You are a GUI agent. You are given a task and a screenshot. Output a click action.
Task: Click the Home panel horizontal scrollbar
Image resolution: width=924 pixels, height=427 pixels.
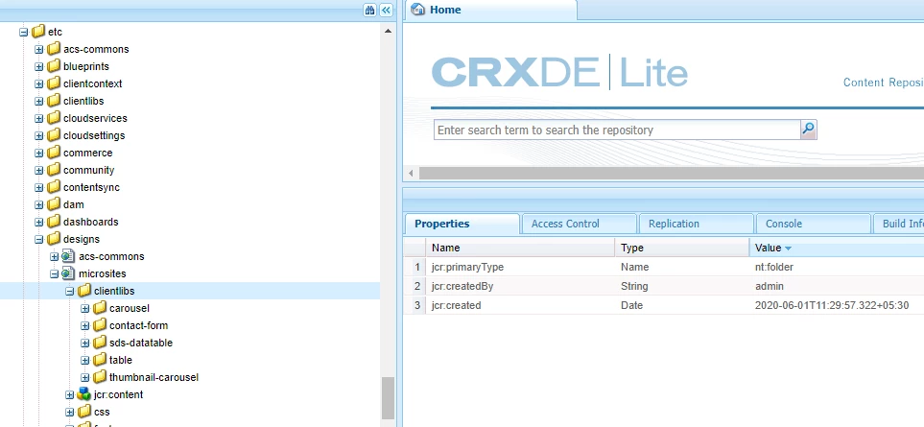(x=672, y=173)
